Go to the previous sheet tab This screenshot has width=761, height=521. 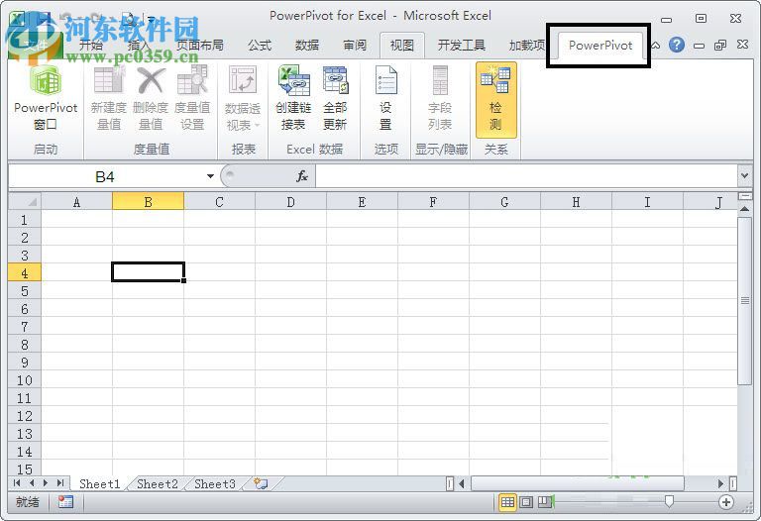coord(32,483)
